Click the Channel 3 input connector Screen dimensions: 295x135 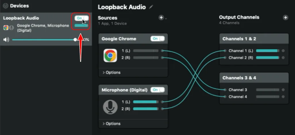[x=225, y=90]
